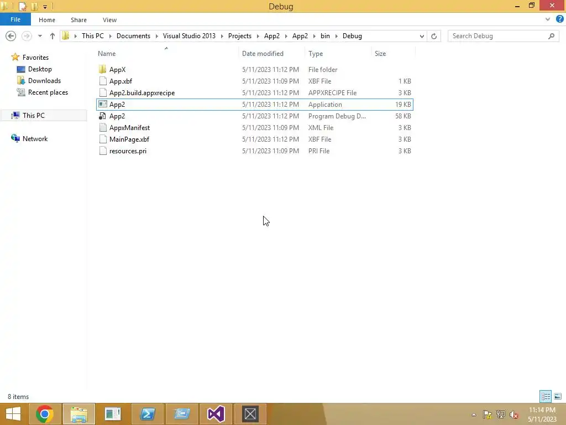Switch to the Home ribbon tab
This screenshot has height=425, width=566.
click(x=47, y=20)
